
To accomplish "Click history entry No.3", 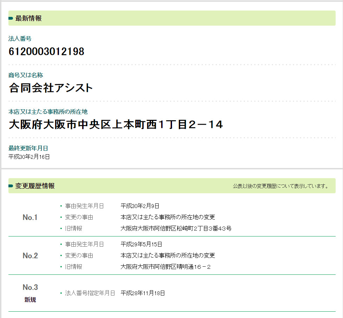I will click(30, 287).
